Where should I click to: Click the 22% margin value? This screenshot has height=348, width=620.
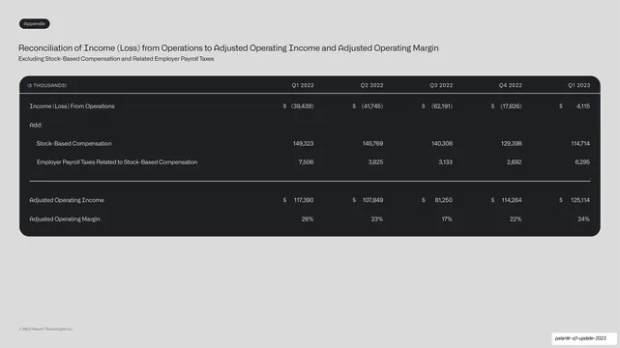[x=516, y=219]
